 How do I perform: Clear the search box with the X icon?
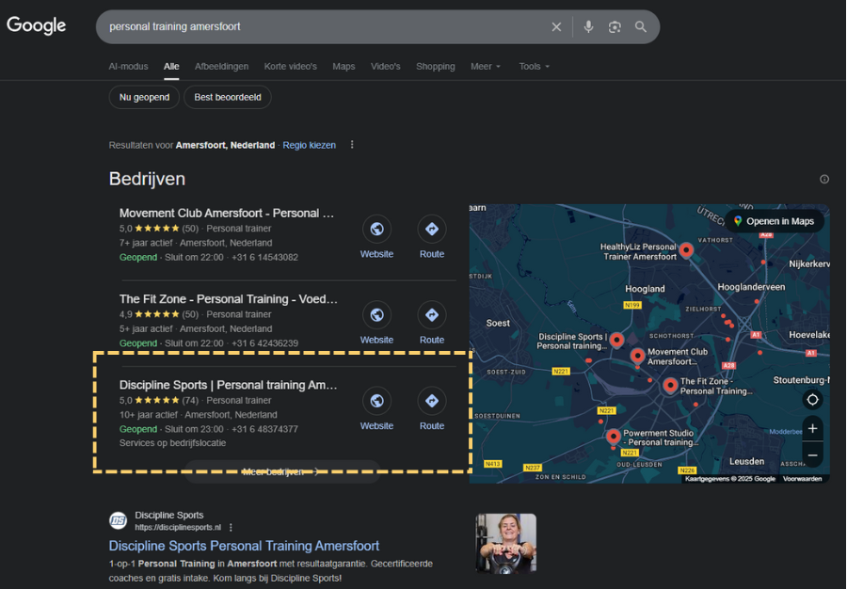pyautogui.click(x=556, y=27)
